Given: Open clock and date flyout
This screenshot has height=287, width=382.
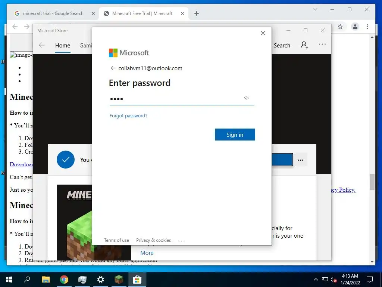Looking at the screenshot, I should (350, 280).
